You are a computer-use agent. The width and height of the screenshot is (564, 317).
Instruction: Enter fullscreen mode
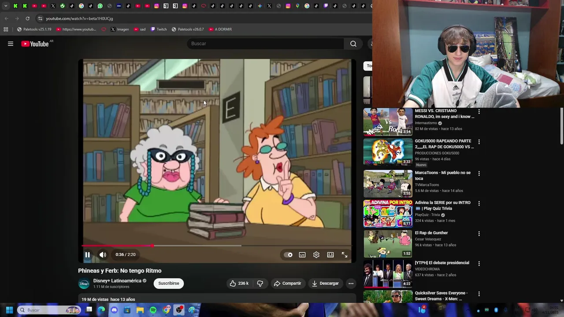[x=345, y=254]
